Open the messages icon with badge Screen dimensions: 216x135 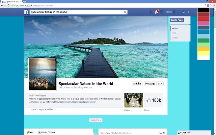tap(156, 12)
